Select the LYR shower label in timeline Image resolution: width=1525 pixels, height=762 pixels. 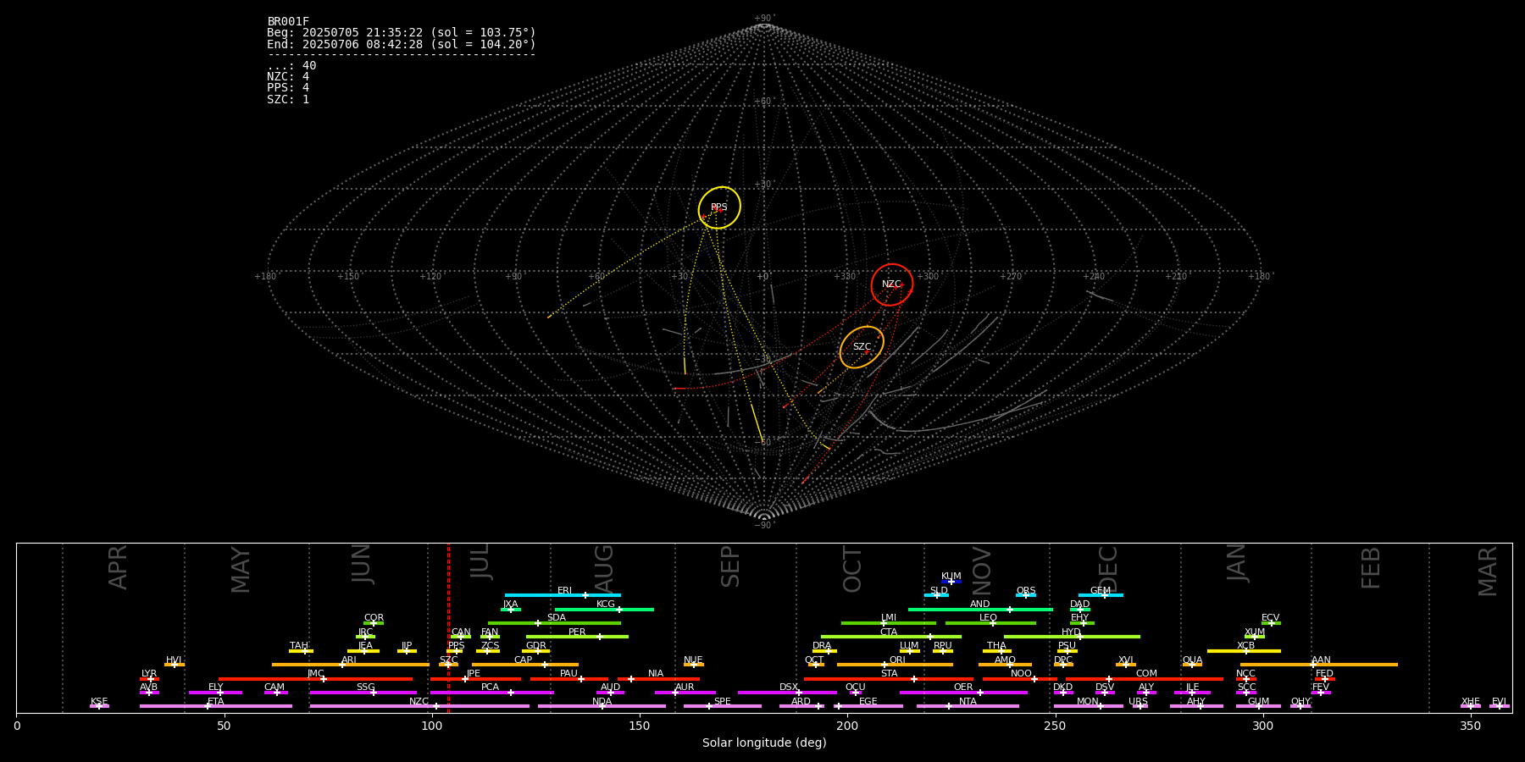pos(149,674)
